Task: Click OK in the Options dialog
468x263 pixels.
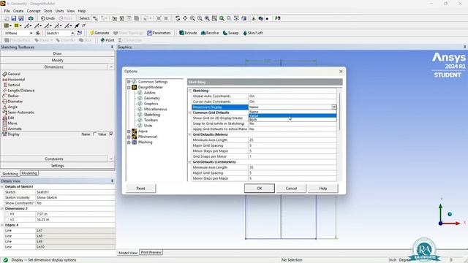Action: (260, 188)
